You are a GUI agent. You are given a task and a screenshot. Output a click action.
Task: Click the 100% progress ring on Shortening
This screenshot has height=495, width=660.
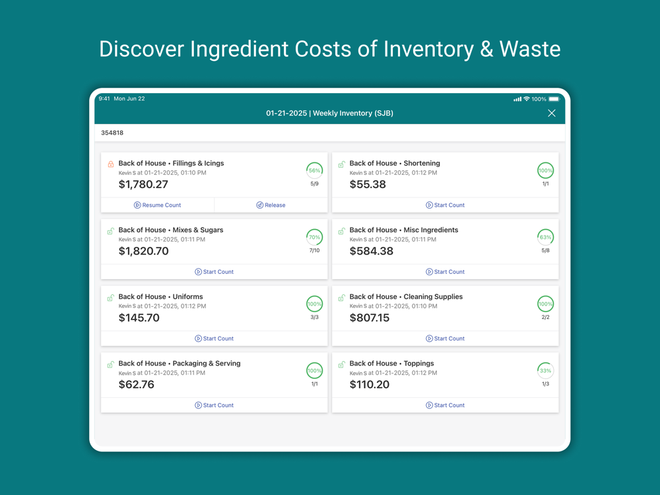pyautogui.click(x=546, y=170)
